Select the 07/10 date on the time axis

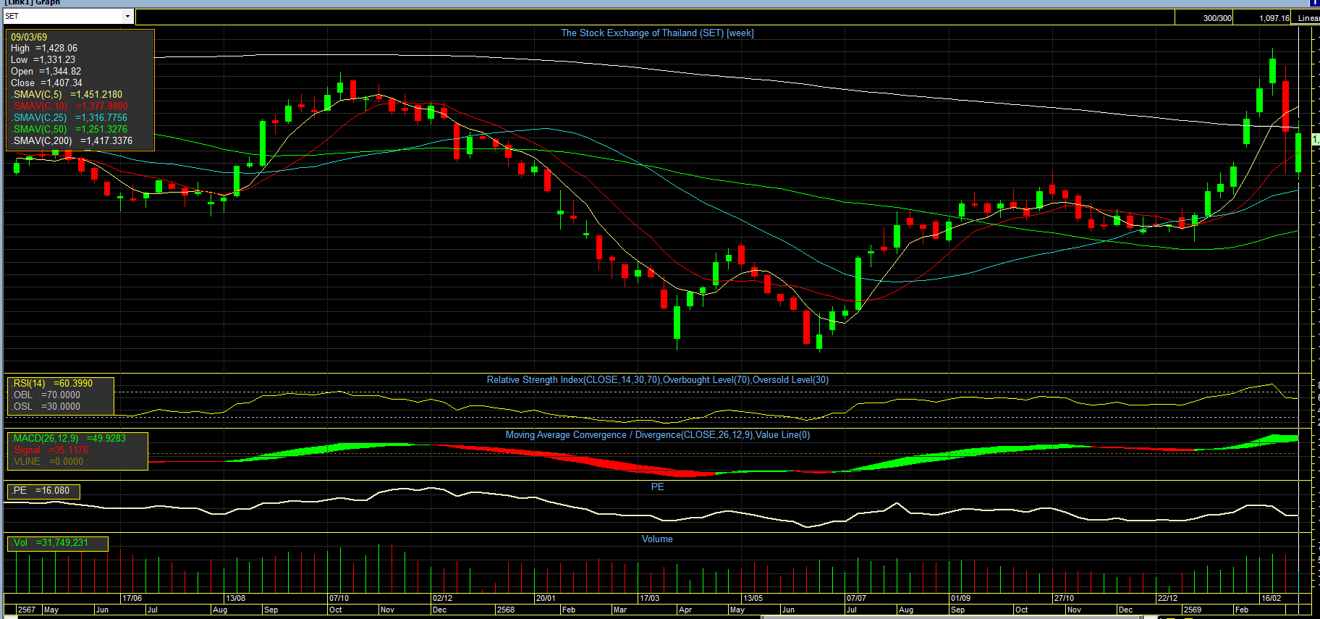[339, 599]
